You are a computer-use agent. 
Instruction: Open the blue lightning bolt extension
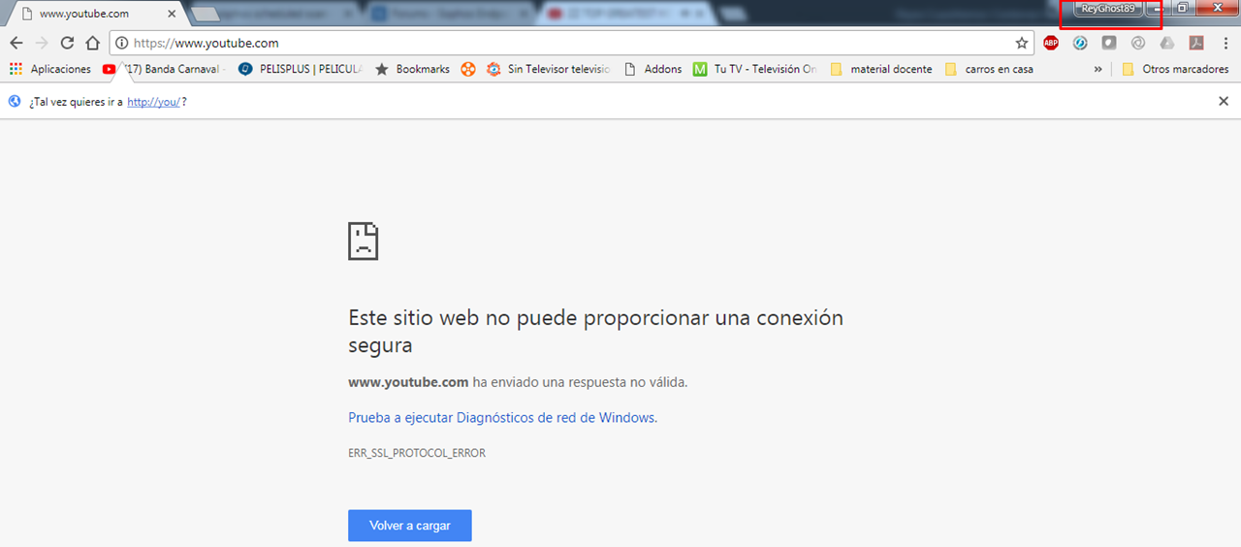click(x=1080, y=43)
